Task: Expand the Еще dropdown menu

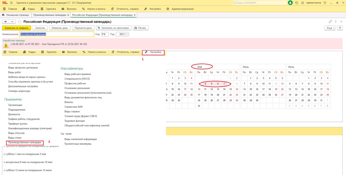Action: pyautogui.click(x=330, y=28)
